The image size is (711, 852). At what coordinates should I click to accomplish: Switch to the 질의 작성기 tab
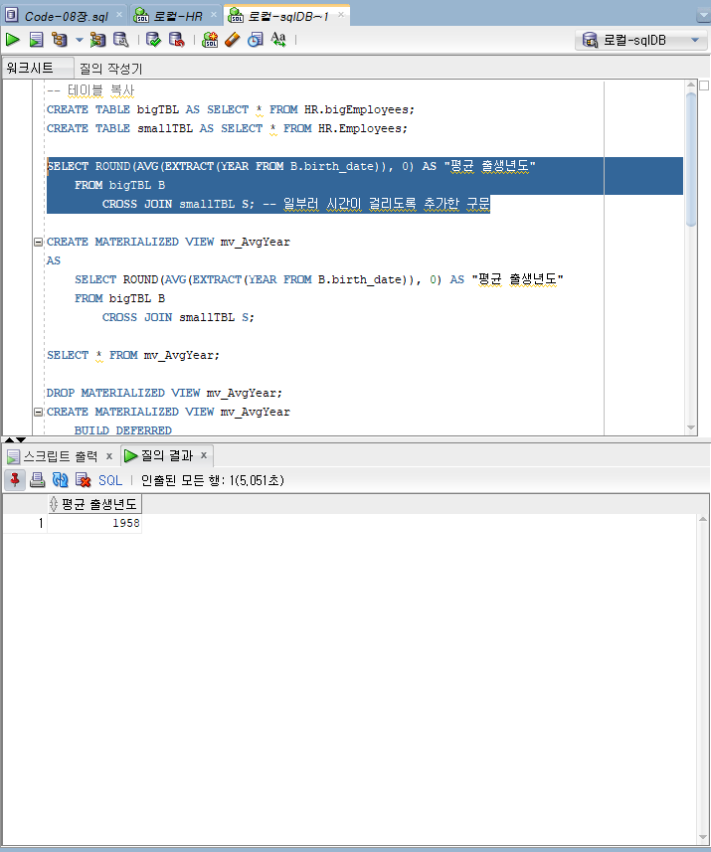[x=111, y=69]
